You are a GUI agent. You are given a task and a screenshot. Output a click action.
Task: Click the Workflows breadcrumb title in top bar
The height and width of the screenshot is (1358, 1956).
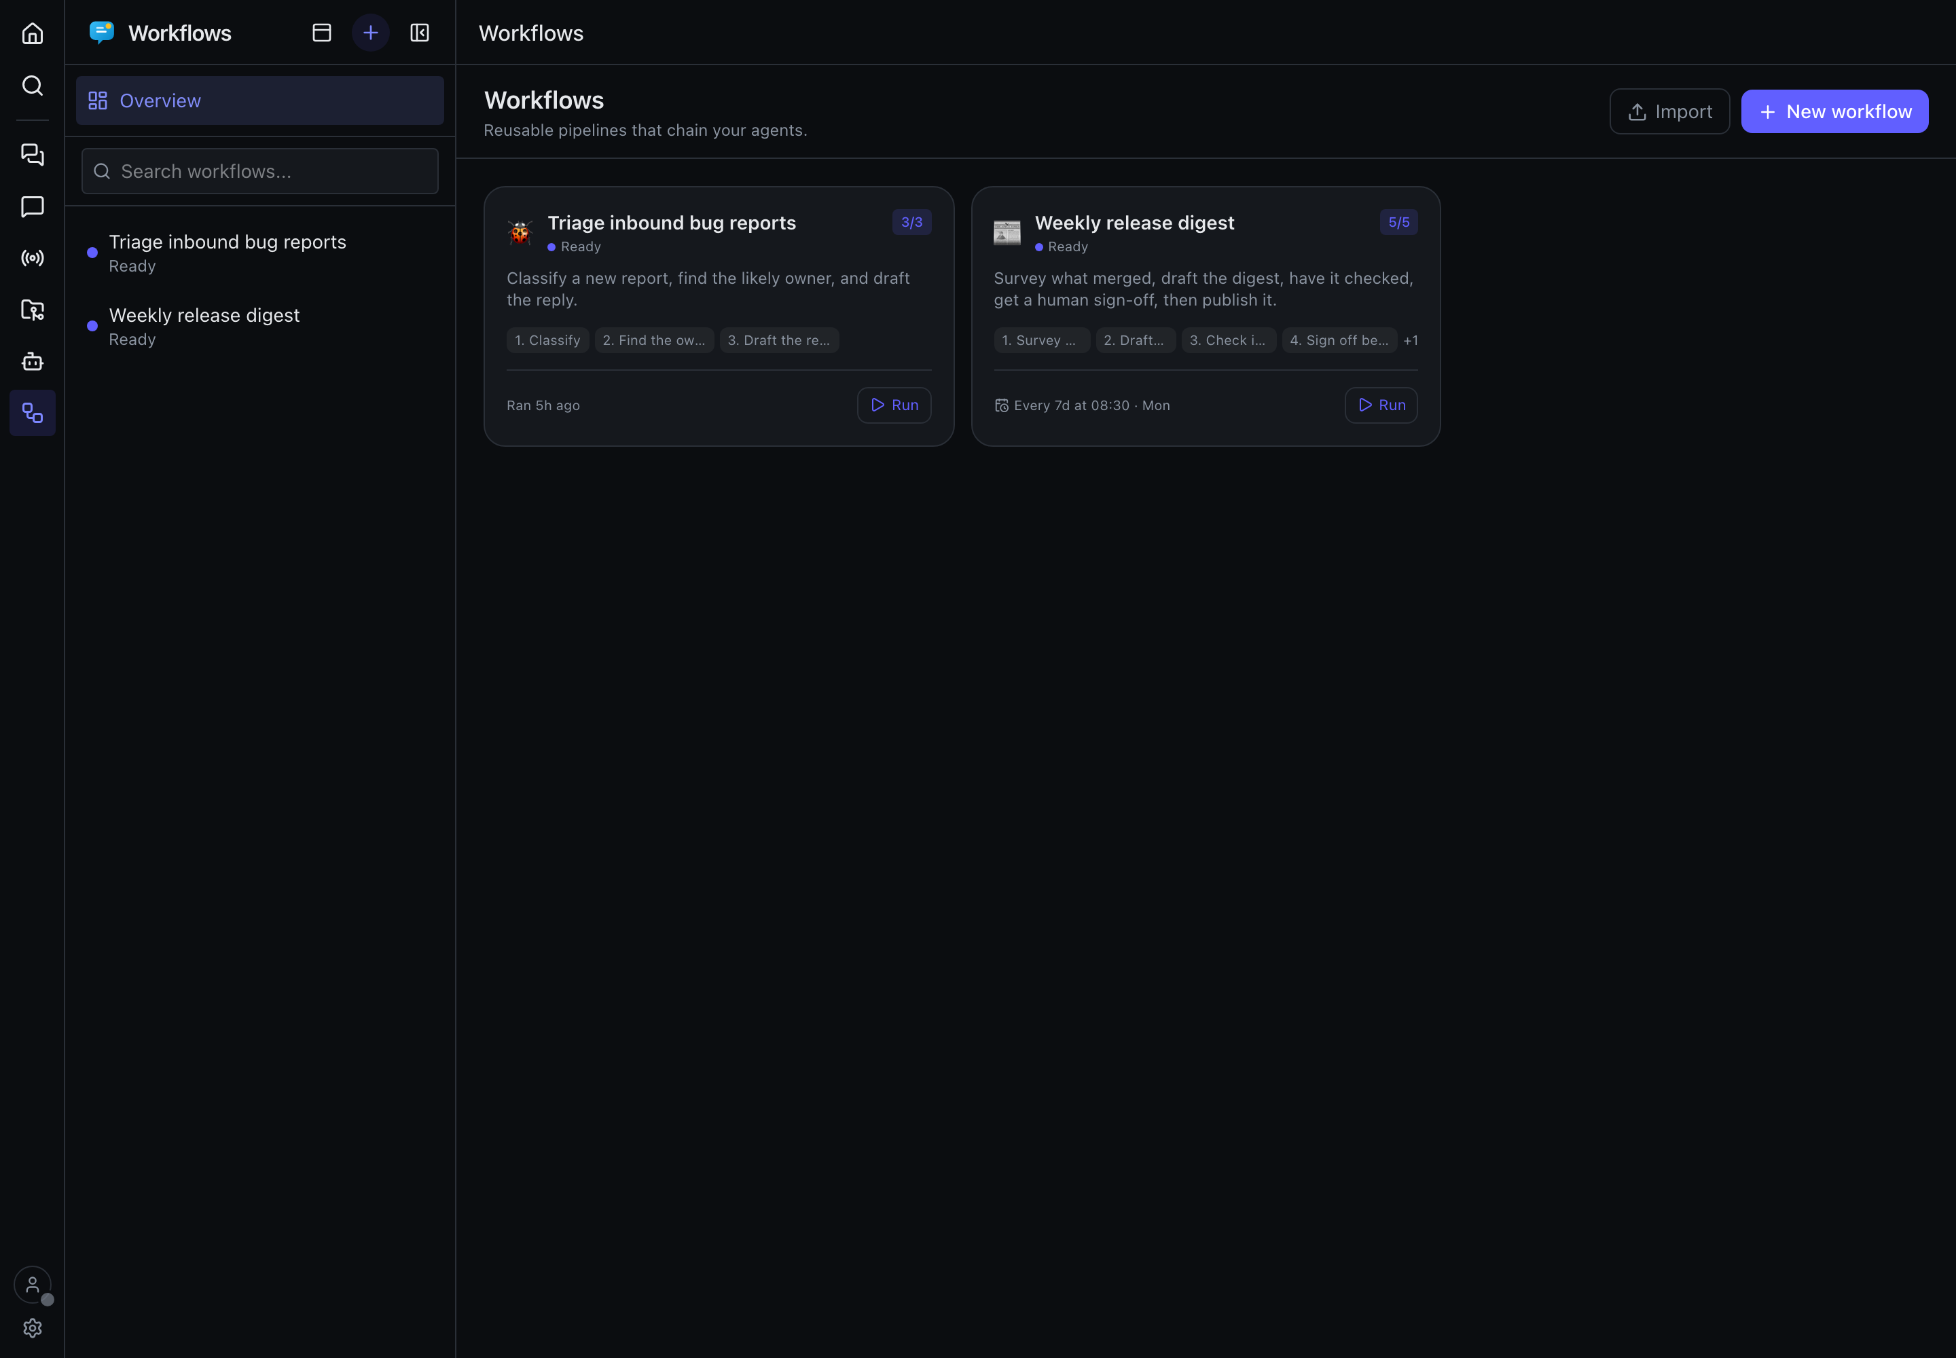click(531, 33)
